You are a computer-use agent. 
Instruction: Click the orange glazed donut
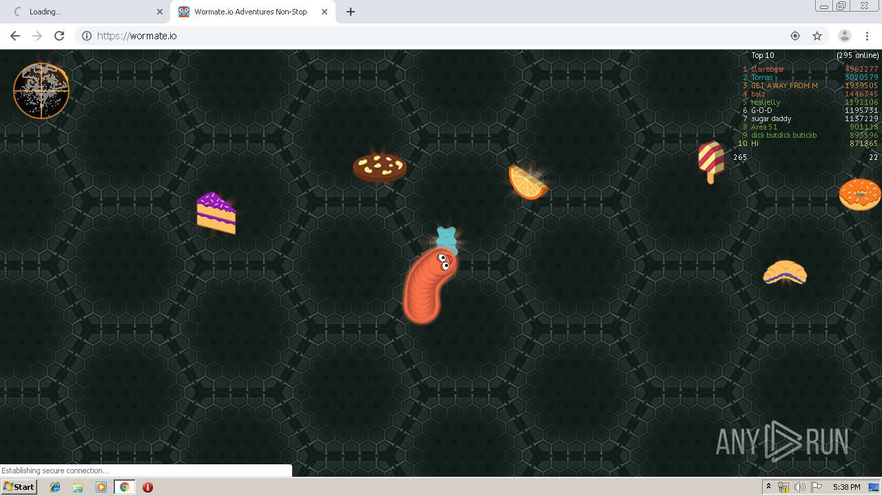tap(860, 194)
